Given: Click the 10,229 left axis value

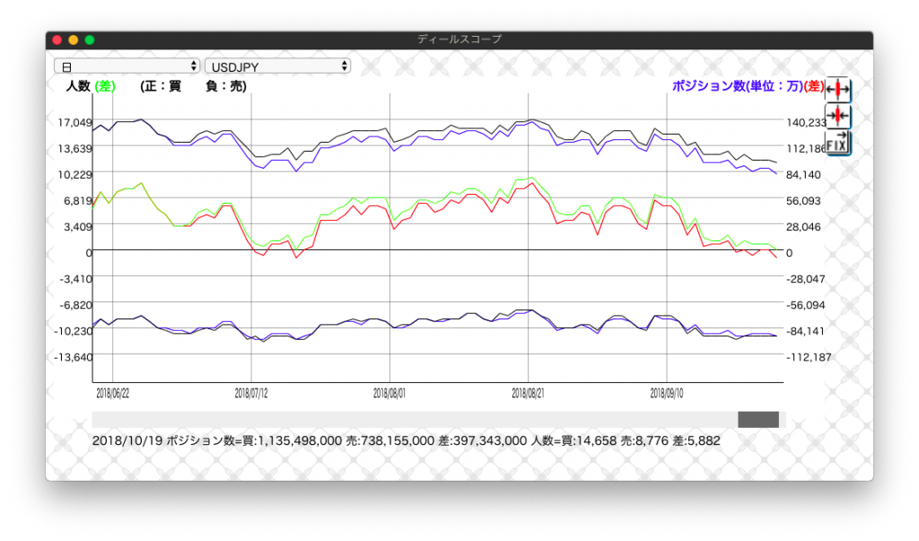Looking at the screenshot, I should [x=75, y=175].
